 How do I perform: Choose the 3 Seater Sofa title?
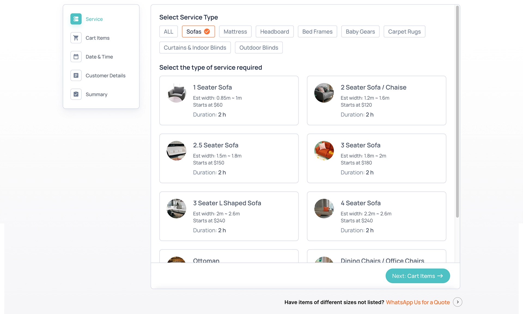pos(361,145)
